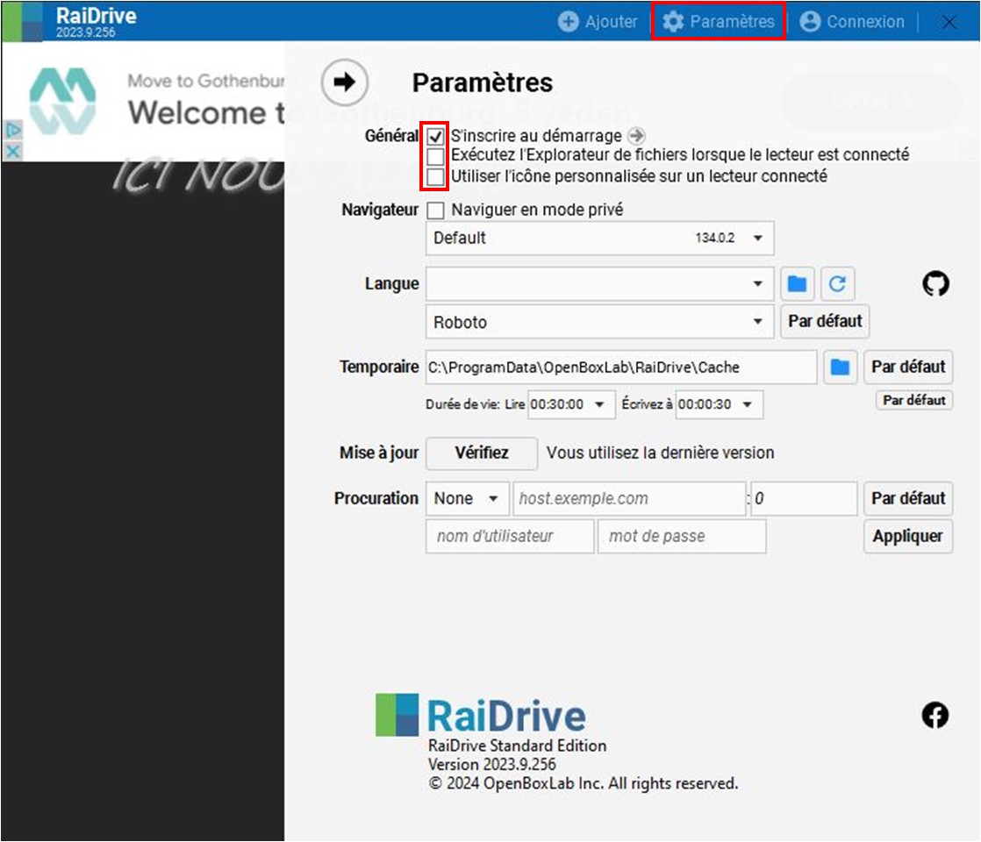Screen dimensions: 981x842
Task: Click the refresh icon beside Langue
Action: [838, 283]
